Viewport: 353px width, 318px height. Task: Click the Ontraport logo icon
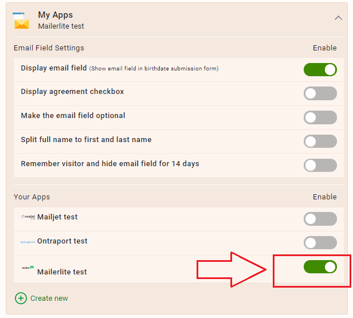pyautogui.click(x=28, y=242)
